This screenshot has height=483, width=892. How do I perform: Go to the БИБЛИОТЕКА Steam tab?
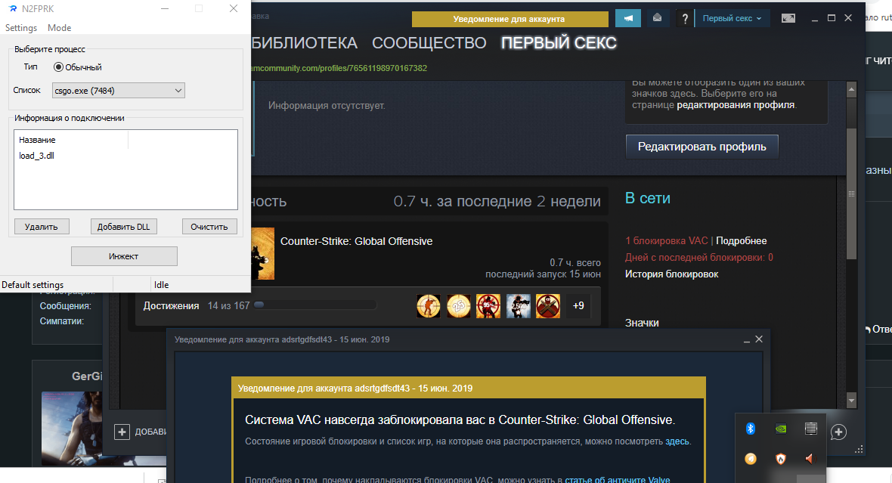pyautogui.click(x=305, y=42)
